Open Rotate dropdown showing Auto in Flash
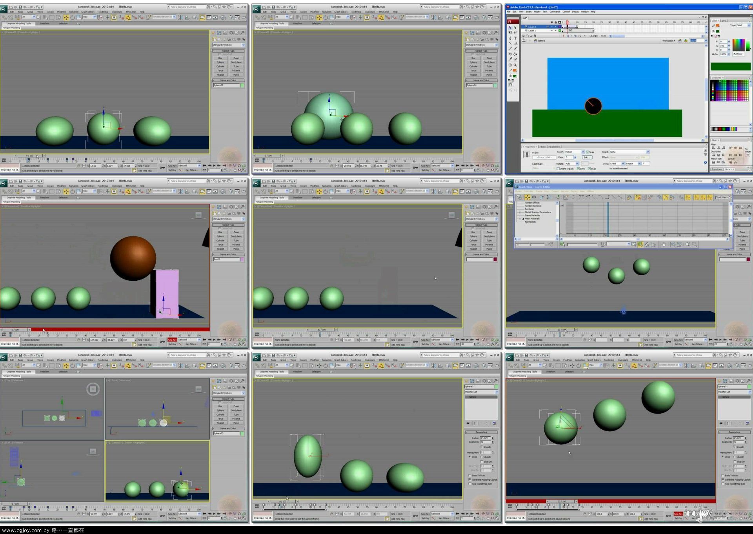This screenshot has width=753, height=534. pyautogui.click(x=572, y=163)
